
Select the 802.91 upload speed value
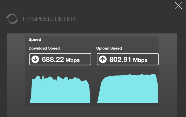[120, 59]
